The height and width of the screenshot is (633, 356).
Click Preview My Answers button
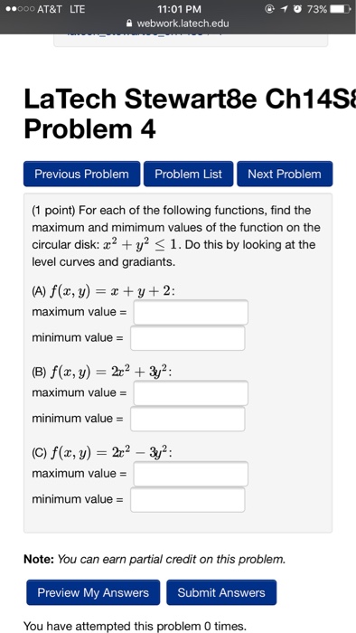(93, 592)
